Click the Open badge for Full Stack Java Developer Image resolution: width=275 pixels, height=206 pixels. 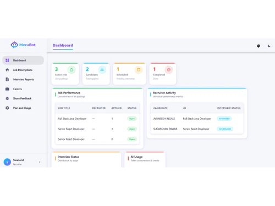coord(132,119)
